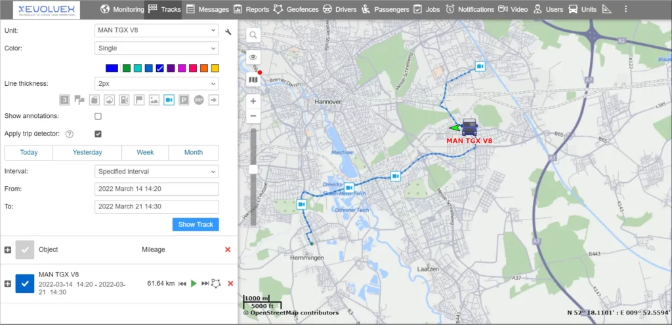Expand the Line thickness dropdown
The height and width of the screenshot is (325, 672).
click(x=156, y=84)
